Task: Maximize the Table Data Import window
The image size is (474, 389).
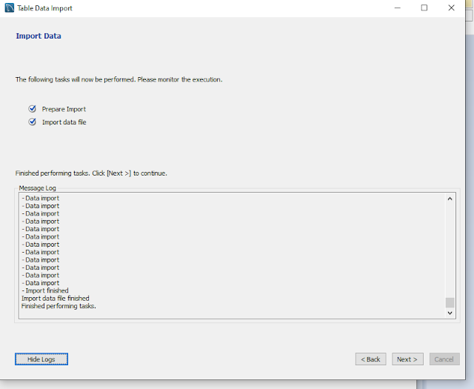Action: point(424,8)
